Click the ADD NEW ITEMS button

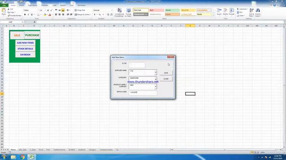pyautogui.click(x=25, y=43)
